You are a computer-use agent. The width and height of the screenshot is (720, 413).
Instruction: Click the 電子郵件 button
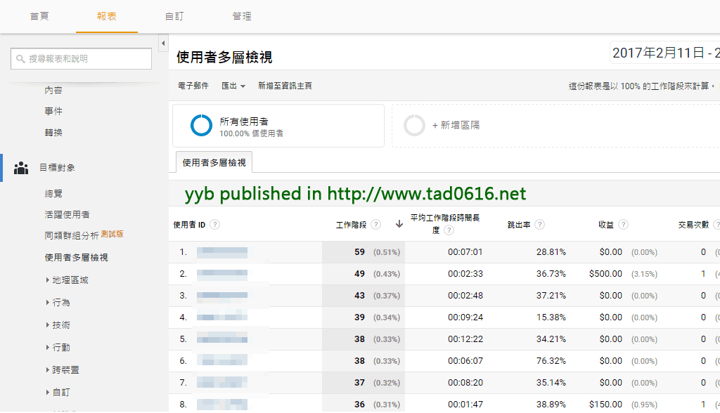(193, 86)
